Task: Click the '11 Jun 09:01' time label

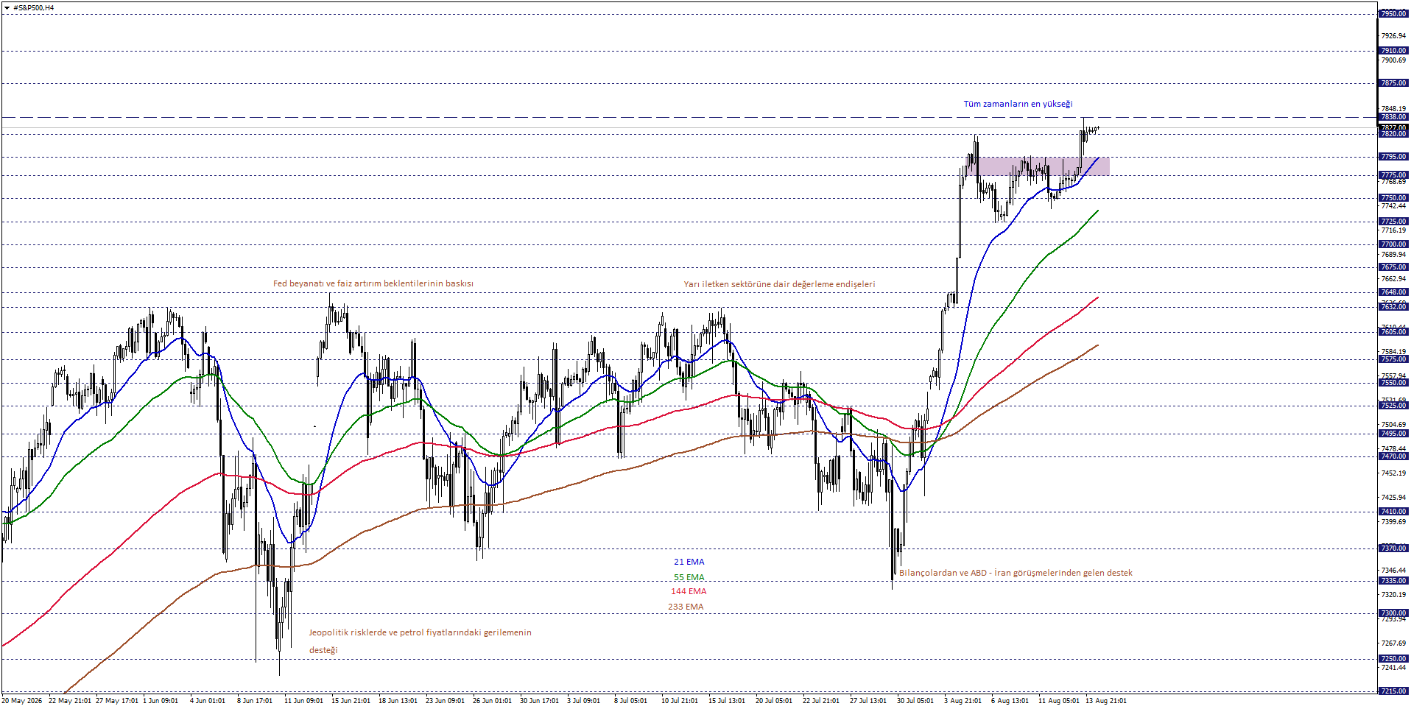Action: (303, 701)
